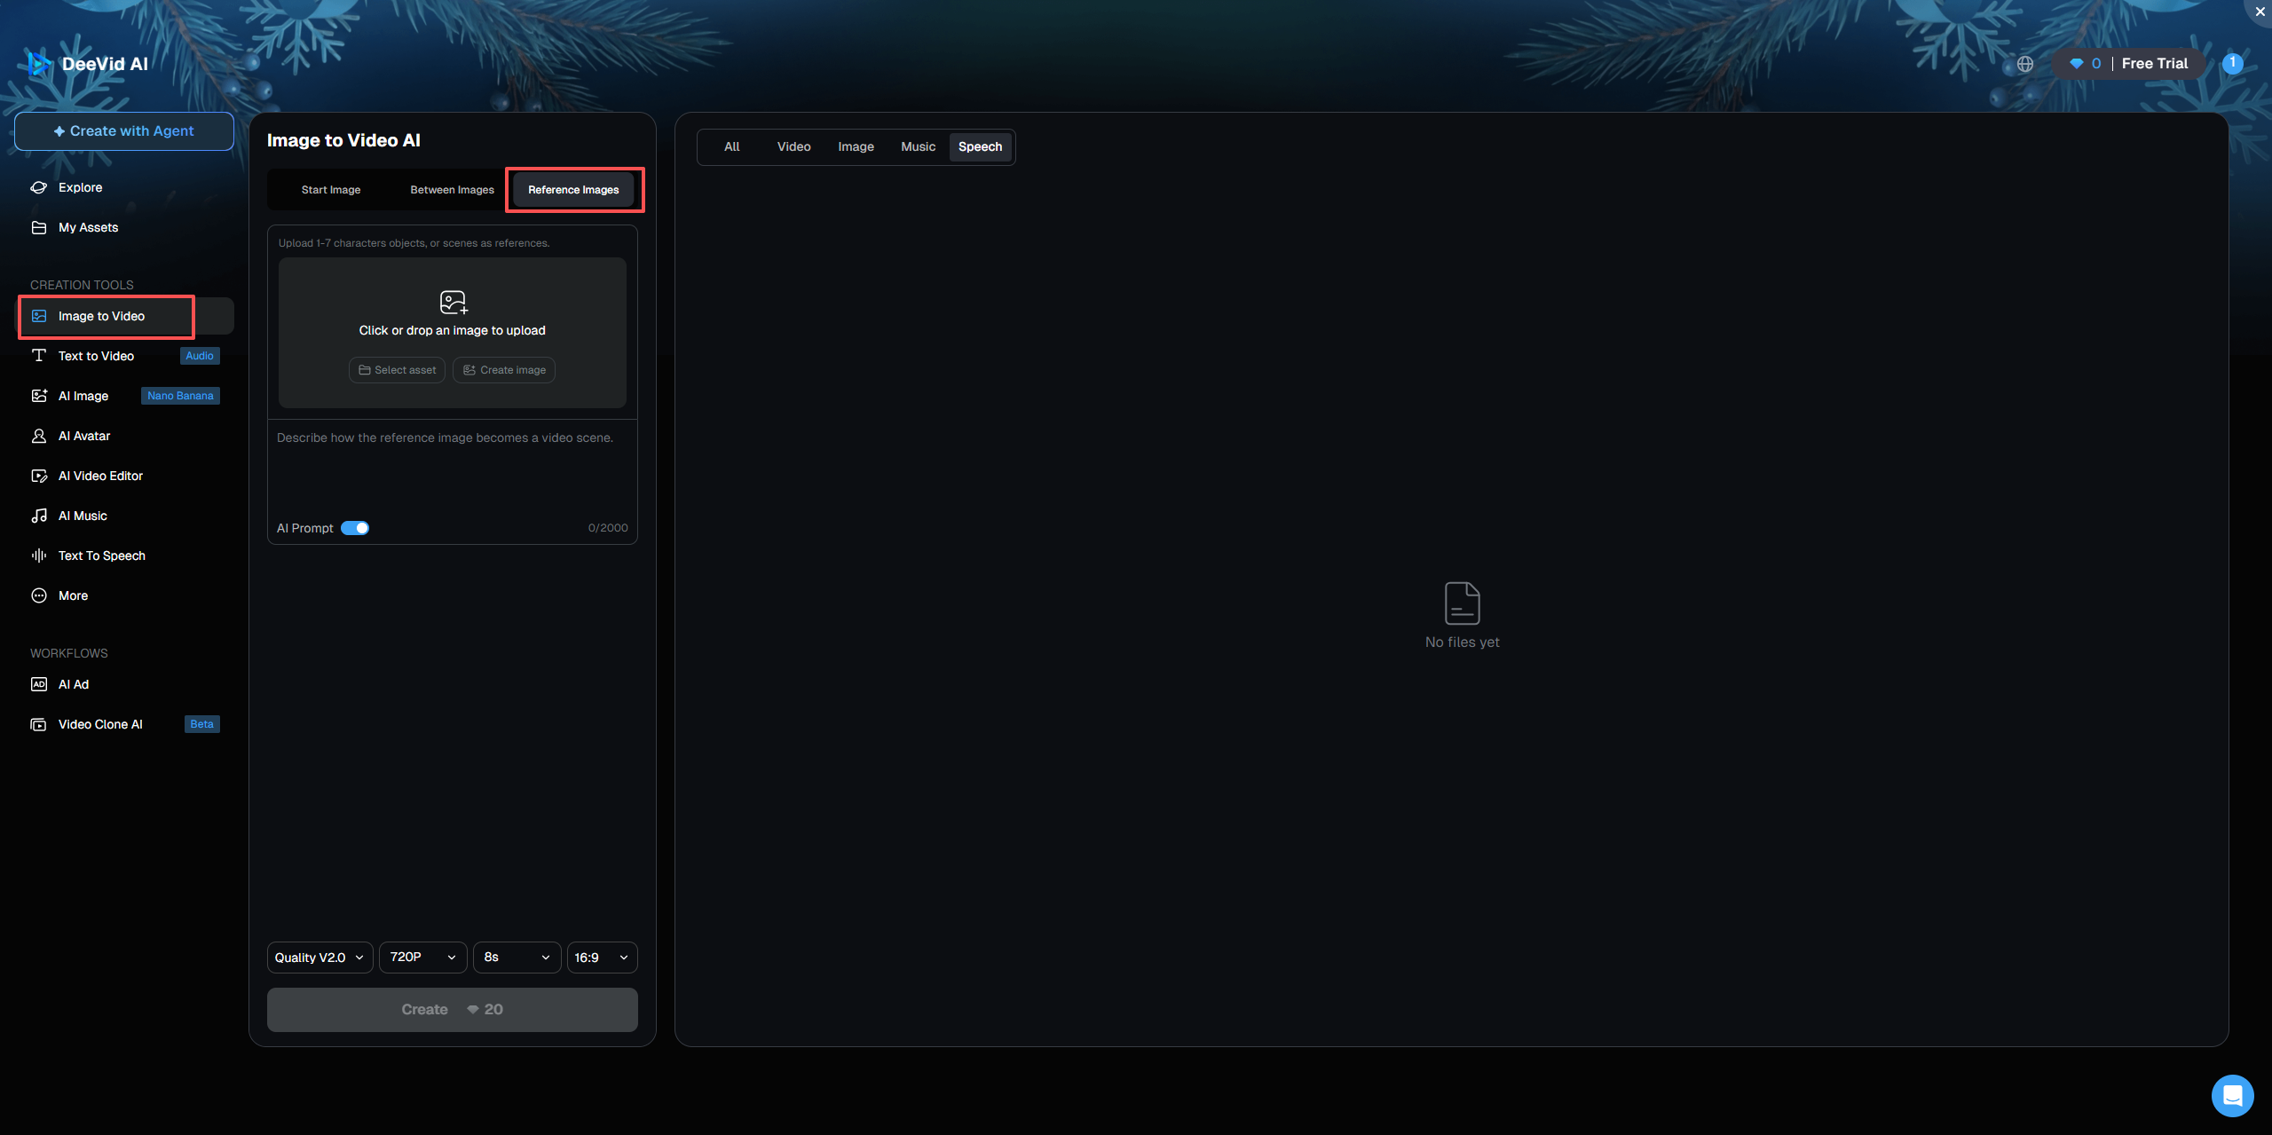The width and height of the screenshot is (2272, 1135).
Task: Click the image upload icon
Action: point(453,303)
